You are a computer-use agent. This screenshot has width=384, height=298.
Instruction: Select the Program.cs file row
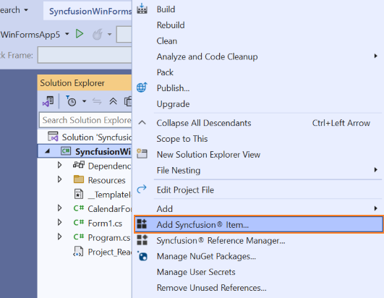tap(85, 237)
